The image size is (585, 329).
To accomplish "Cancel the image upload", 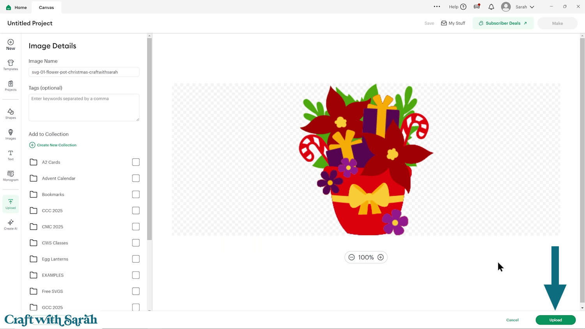I will pos(512,320).
